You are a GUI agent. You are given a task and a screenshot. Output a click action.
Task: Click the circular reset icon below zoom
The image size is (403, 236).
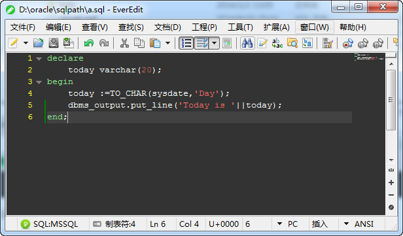tap(391, 207)
